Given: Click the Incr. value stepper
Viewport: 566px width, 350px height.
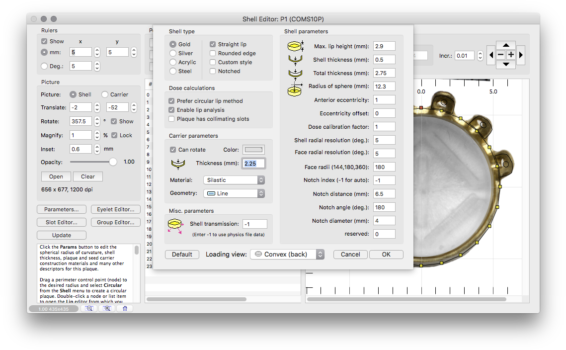Looking at the screenshot, I should (480, 55).
